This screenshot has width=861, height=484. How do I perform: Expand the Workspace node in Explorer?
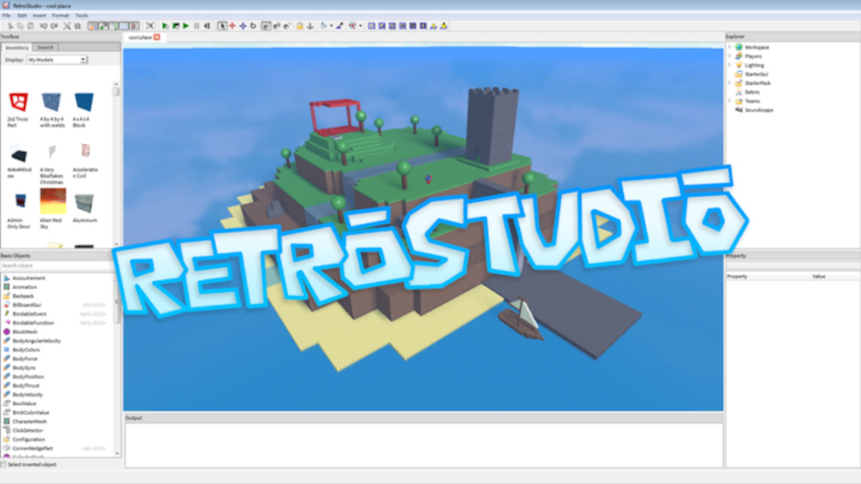[x=731, y=47]
